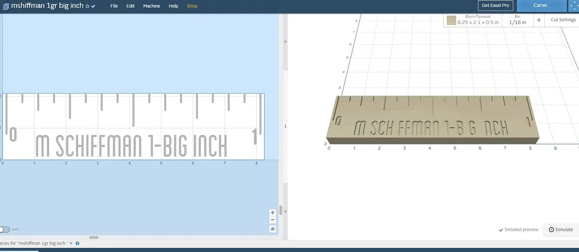Select M SCHIFFMAN 1-BIG INCH text in the design
This screenshot has width=579, height=252.
point(131,146)
